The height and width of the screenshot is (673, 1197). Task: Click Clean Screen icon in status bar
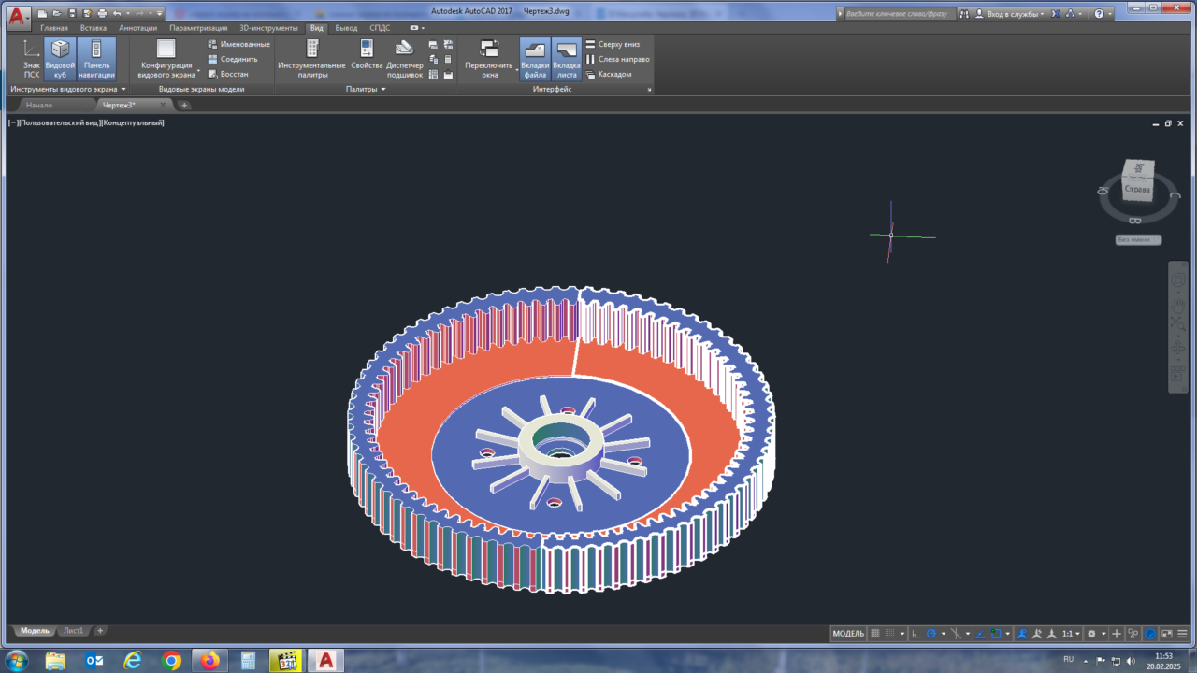tap(1166, 634)
